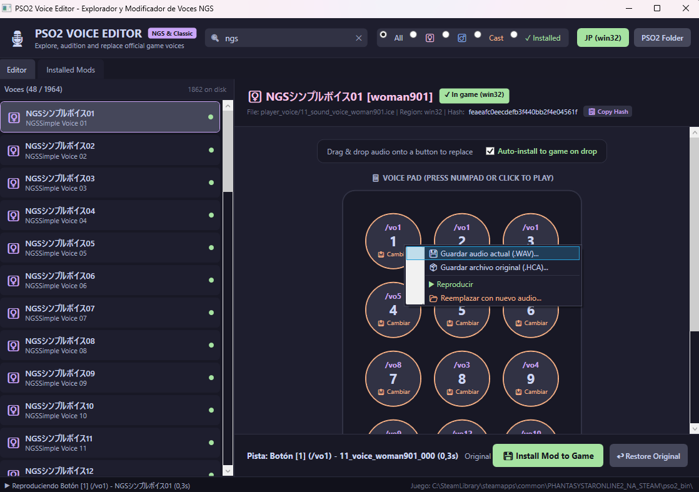Click the magnifier icon in search box
Screen dimensions: 699x492
215,38
